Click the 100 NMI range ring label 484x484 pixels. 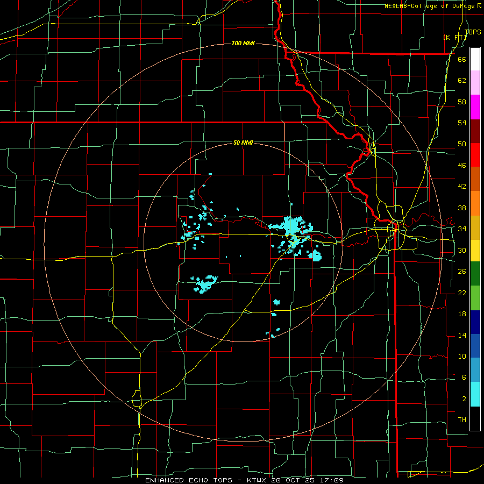click(x=243, y=43)
